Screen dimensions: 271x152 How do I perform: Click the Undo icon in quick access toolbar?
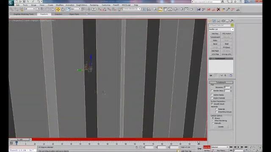(x=28, y=2)
